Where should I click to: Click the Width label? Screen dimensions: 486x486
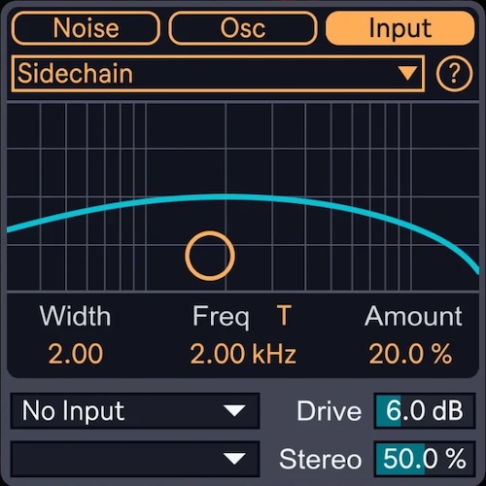[75, 316]
